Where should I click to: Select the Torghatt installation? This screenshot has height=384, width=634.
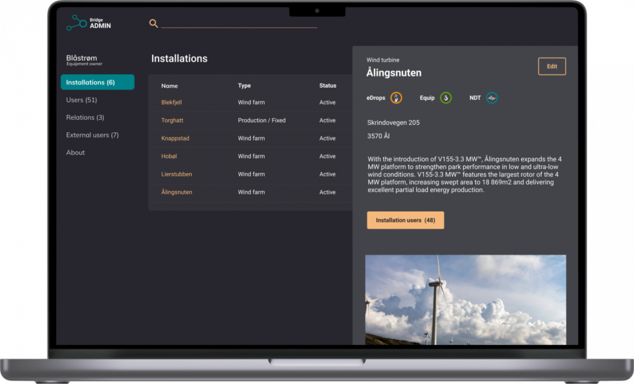click(x=172, y=120)
